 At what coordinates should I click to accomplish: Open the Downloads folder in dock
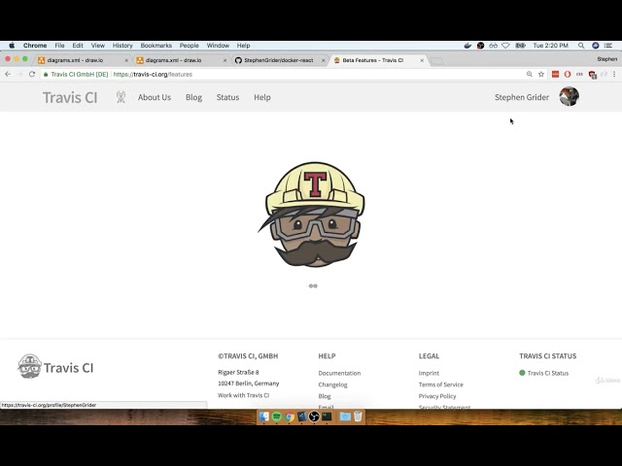pos(345,416)
